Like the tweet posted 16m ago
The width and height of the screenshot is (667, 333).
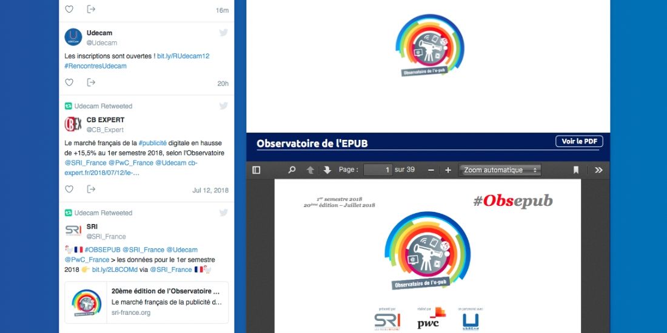(69, 9)
